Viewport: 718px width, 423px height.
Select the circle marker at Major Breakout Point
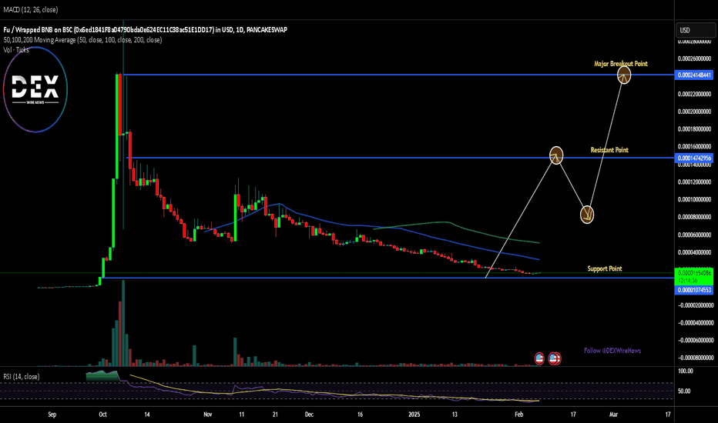tap(624, 75)
